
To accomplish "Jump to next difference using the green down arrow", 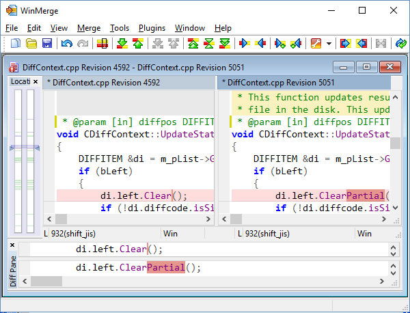I will point(122,44).
